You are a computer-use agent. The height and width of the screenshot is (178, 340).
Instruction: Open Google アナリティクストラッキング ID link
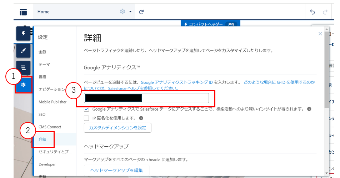[176, 82]
